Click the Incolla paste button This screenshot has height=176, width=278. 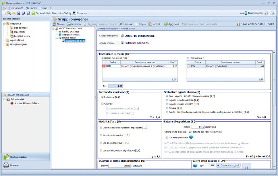[154, 24]
